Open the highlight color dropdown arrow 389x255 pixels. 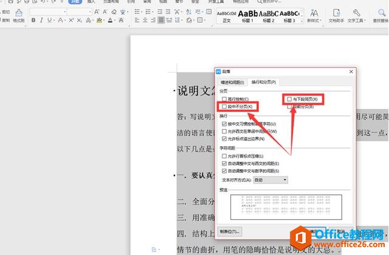click(x=104, y=20)
